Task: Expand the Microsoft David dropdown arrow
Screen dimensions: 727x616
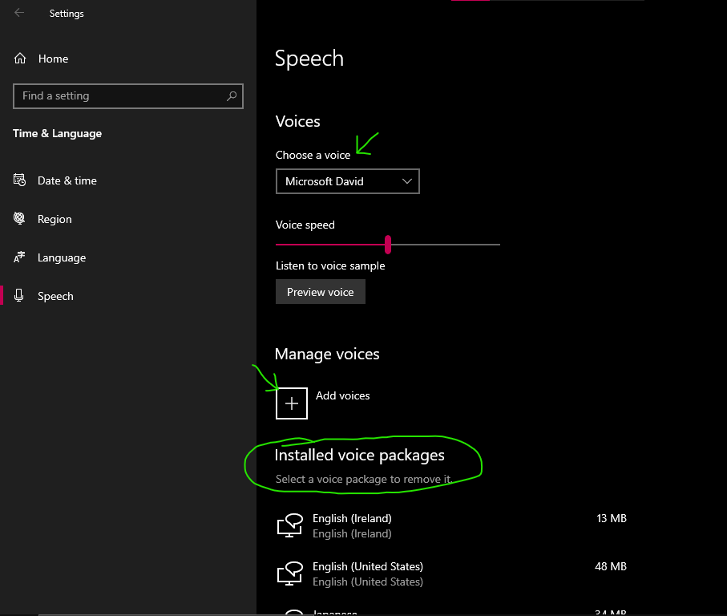Action: pos(407,181)
